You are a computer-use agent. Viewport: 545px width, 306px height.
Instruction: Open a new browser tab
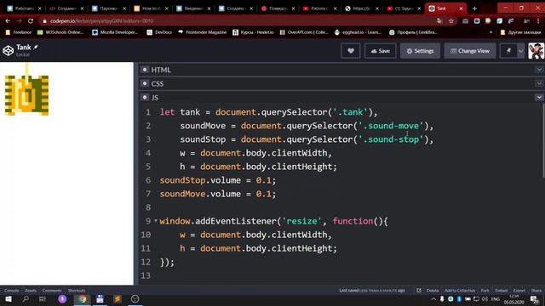point(474,8)
